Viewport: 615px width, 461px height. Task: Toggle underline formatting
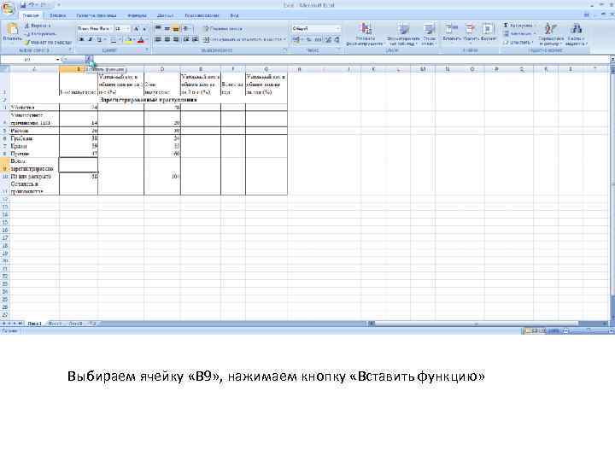[x=100, y=39]
